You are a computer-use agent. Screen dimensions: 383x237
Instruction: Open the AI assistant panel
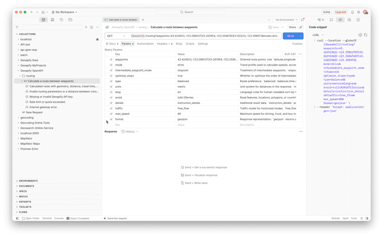pyautogui.click(x=320, y=20)
